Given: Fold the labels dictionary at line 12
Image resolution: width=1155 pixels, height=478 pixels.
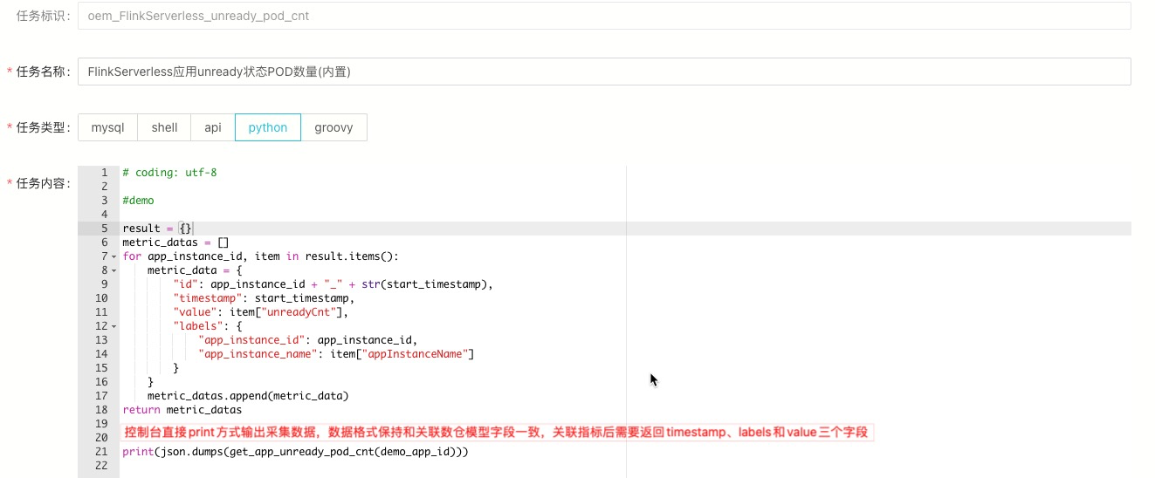Looking at the screenshot, I should pos(114,326).
